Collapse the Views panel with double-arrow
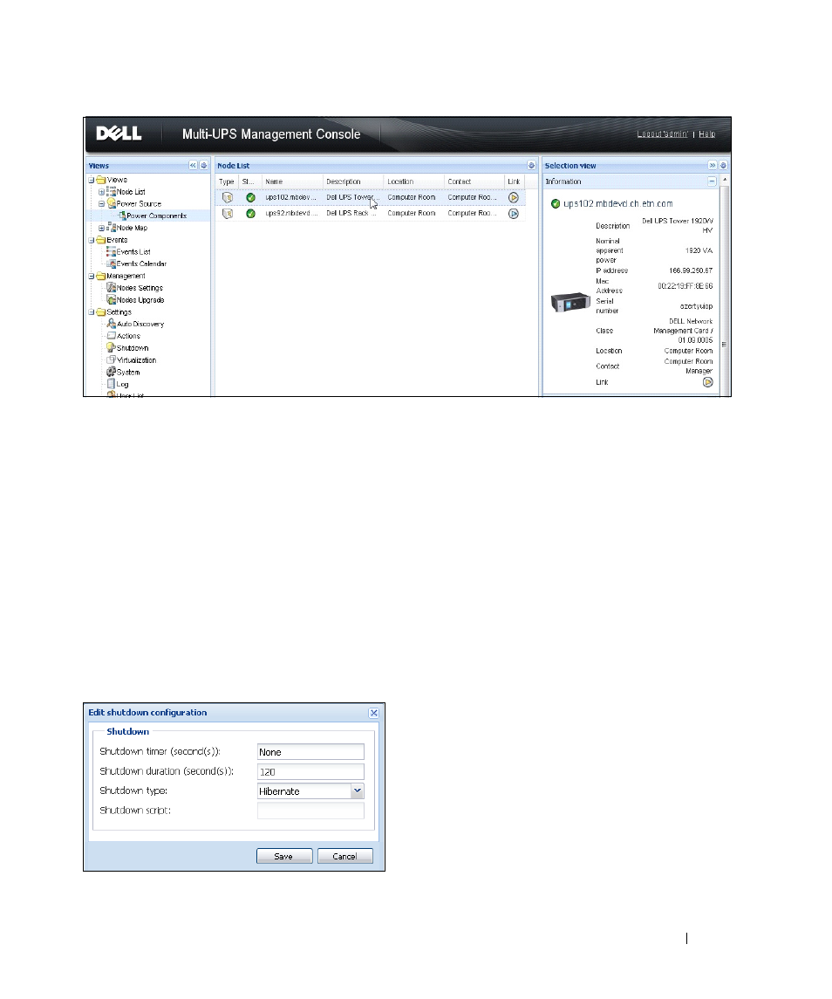This screenshot has width=832, height=999. coord(193,166)
